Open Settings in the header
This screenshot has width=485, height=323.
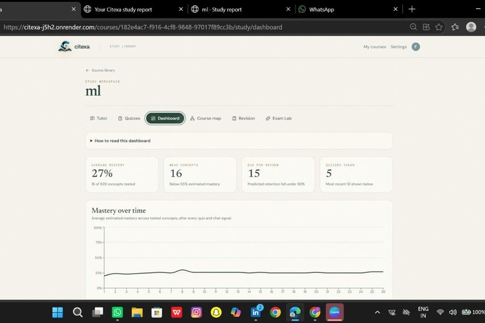[398, 47]
